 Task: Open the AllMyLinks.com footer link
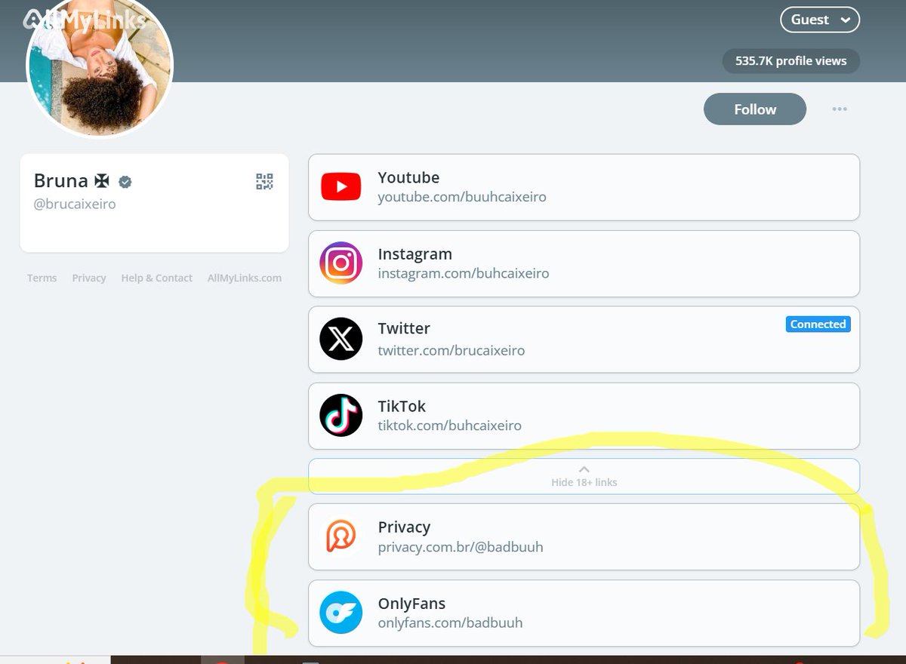(245, 278)
